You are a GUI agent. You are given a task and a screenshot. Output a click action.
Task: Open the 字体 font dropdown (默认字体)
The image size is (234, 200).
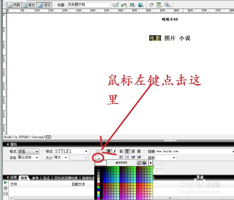point(28,157)
